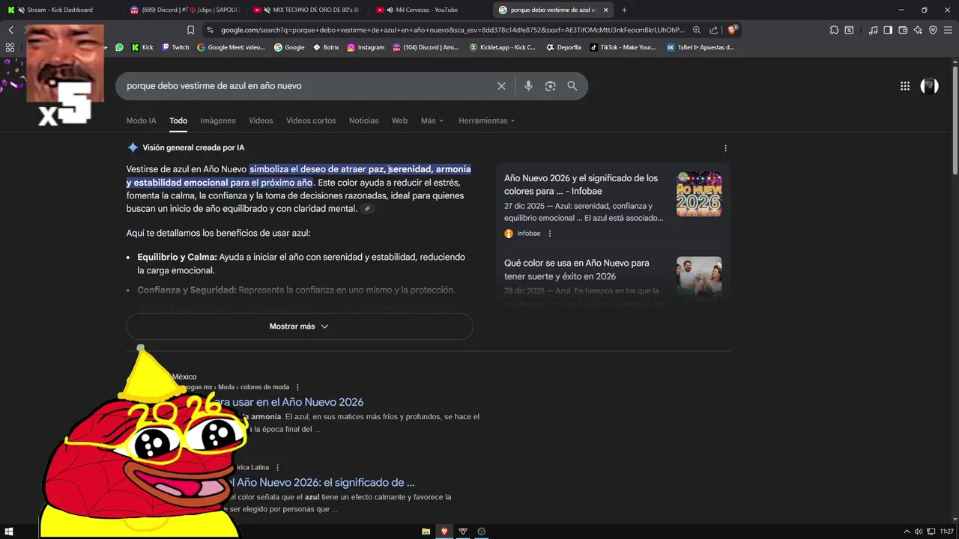Open the Windows Start button
The image size is (959, 539).
10,532
